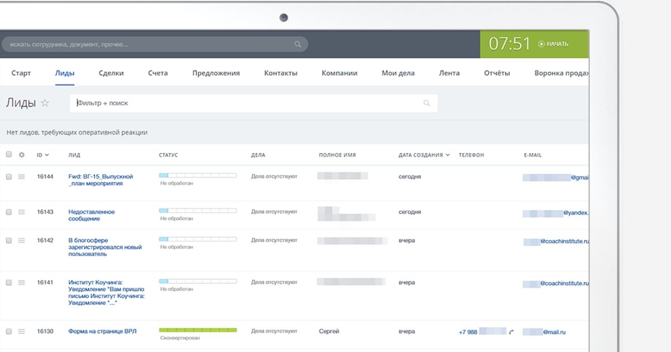Screen dimensions: 671x352
Task: Click the ПОЛНОЕ ИМЯ column header
Action: pyautogui.click(x=337, y=155)
